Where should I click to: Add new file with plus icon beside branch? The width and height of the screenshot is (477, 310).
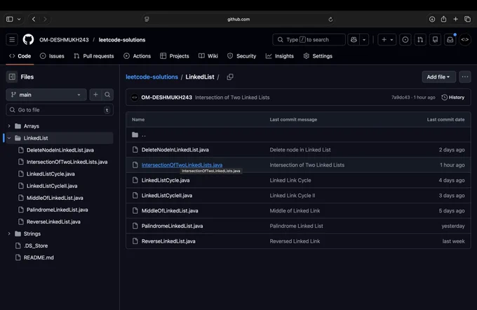point(95,95)
